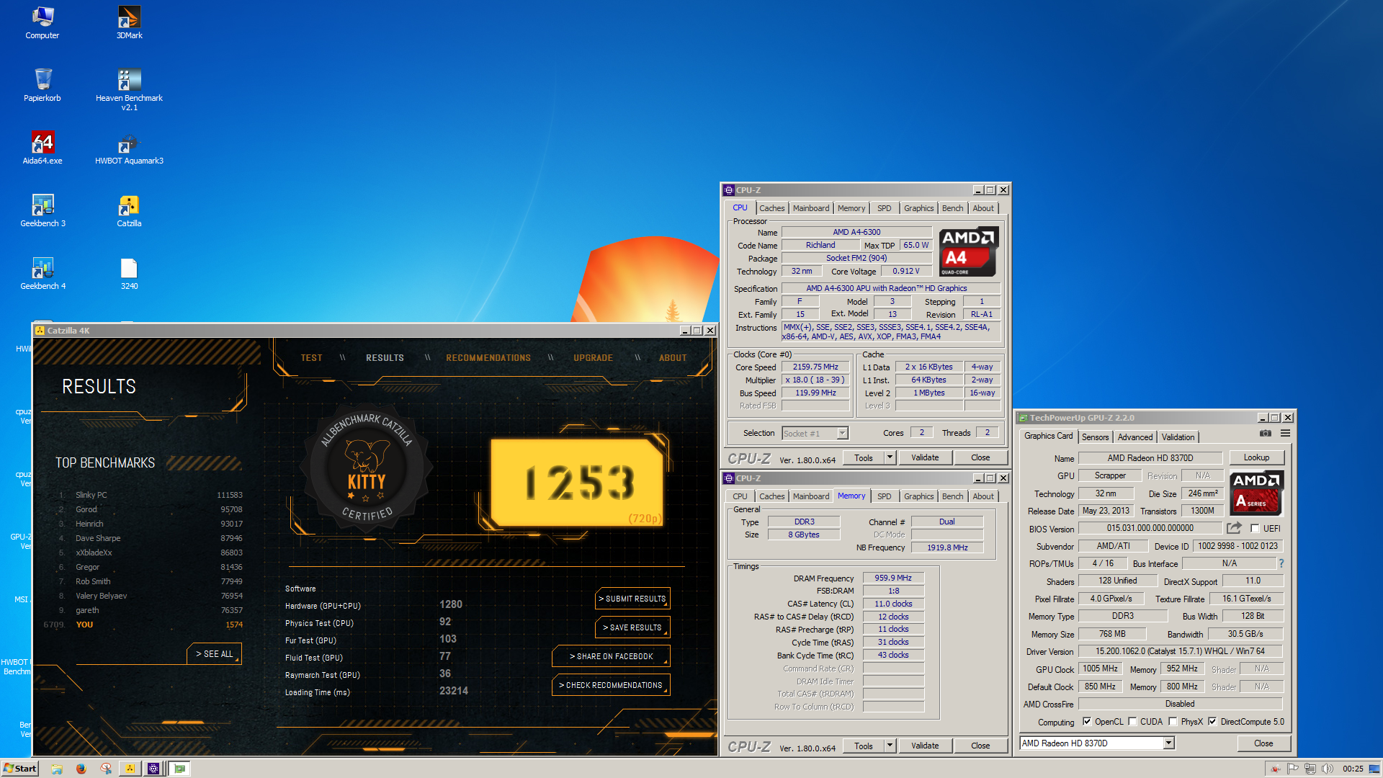Image resolution: width=1383 pixels, height=778 pixels.
Task: Expand Tools dropdown arrow in lower CPU-Z
Action: 890,746
